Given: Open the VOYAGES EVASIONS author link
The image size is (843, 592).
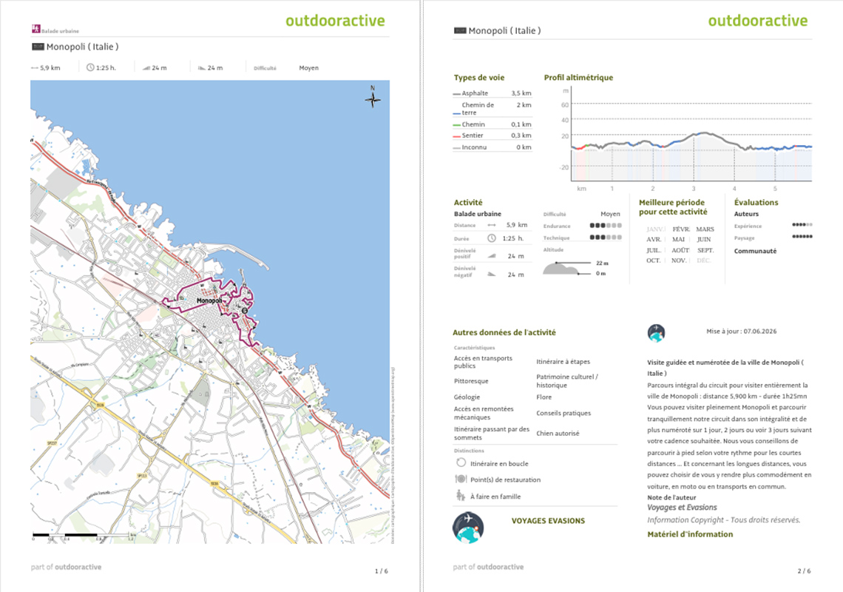Looking at the screenshot, I should point(548,521).
